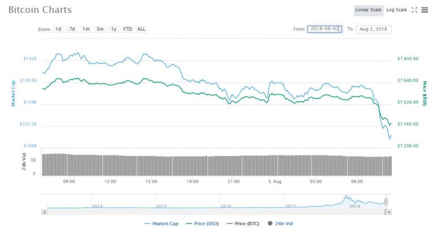Click the navigator scrollbar right arrow
Viewport: 434px width, 229px height.
click(388, 211)
